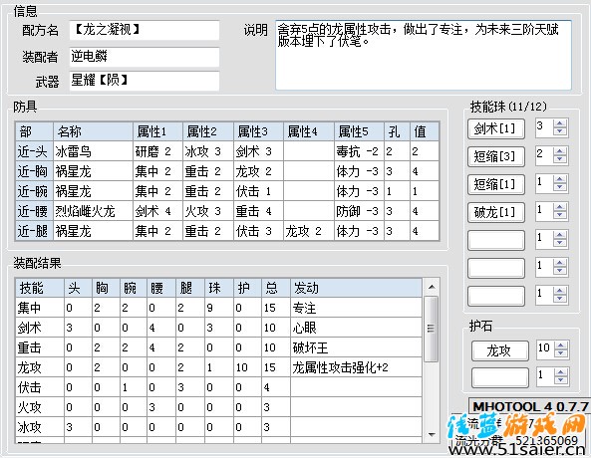
Task: Decrease the 剑术[1] bead count with the down arrow
Action: click(560, 131)
